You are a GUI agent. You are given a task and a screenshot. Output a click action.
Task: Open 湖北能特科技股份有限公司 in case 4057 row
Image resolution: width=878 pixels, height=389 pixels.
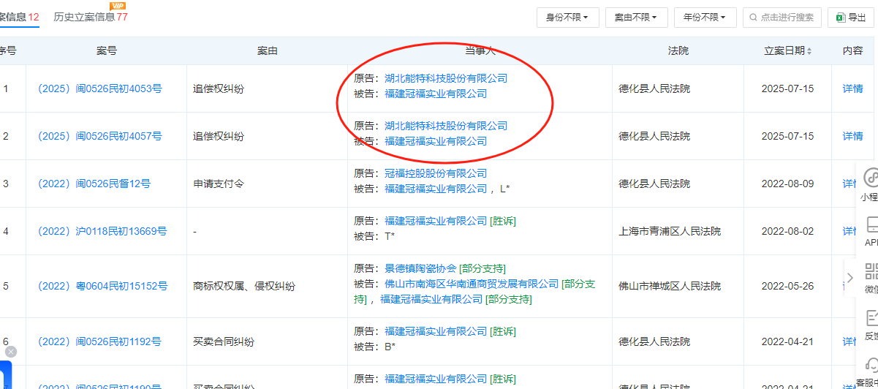pyautogui.click(x=446, y=126)
